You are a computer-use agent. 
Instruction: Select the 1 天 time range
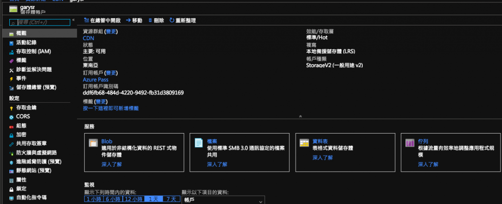pos(153,199)
